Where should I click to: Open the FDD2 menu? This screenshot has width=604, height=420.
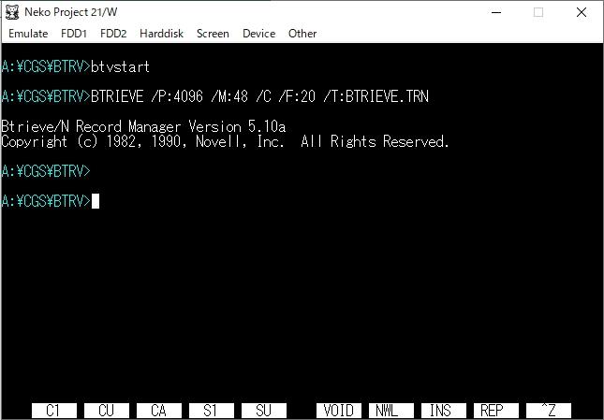point(113,34)
